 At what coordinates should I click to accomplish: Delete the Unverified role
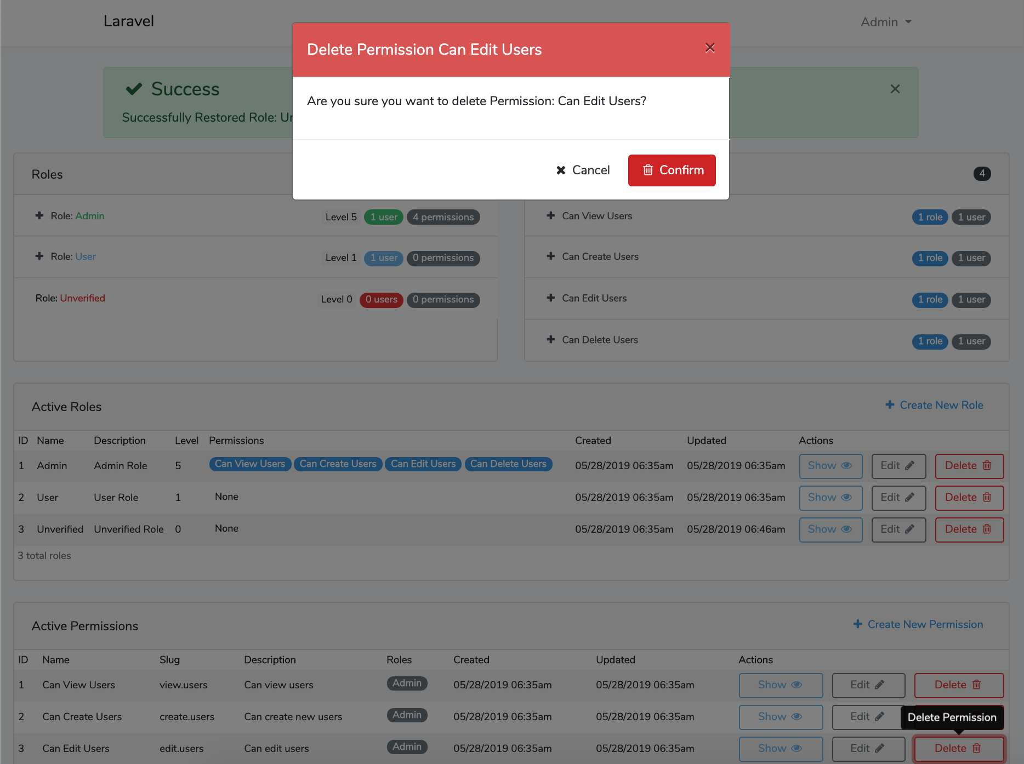point(969,529)
